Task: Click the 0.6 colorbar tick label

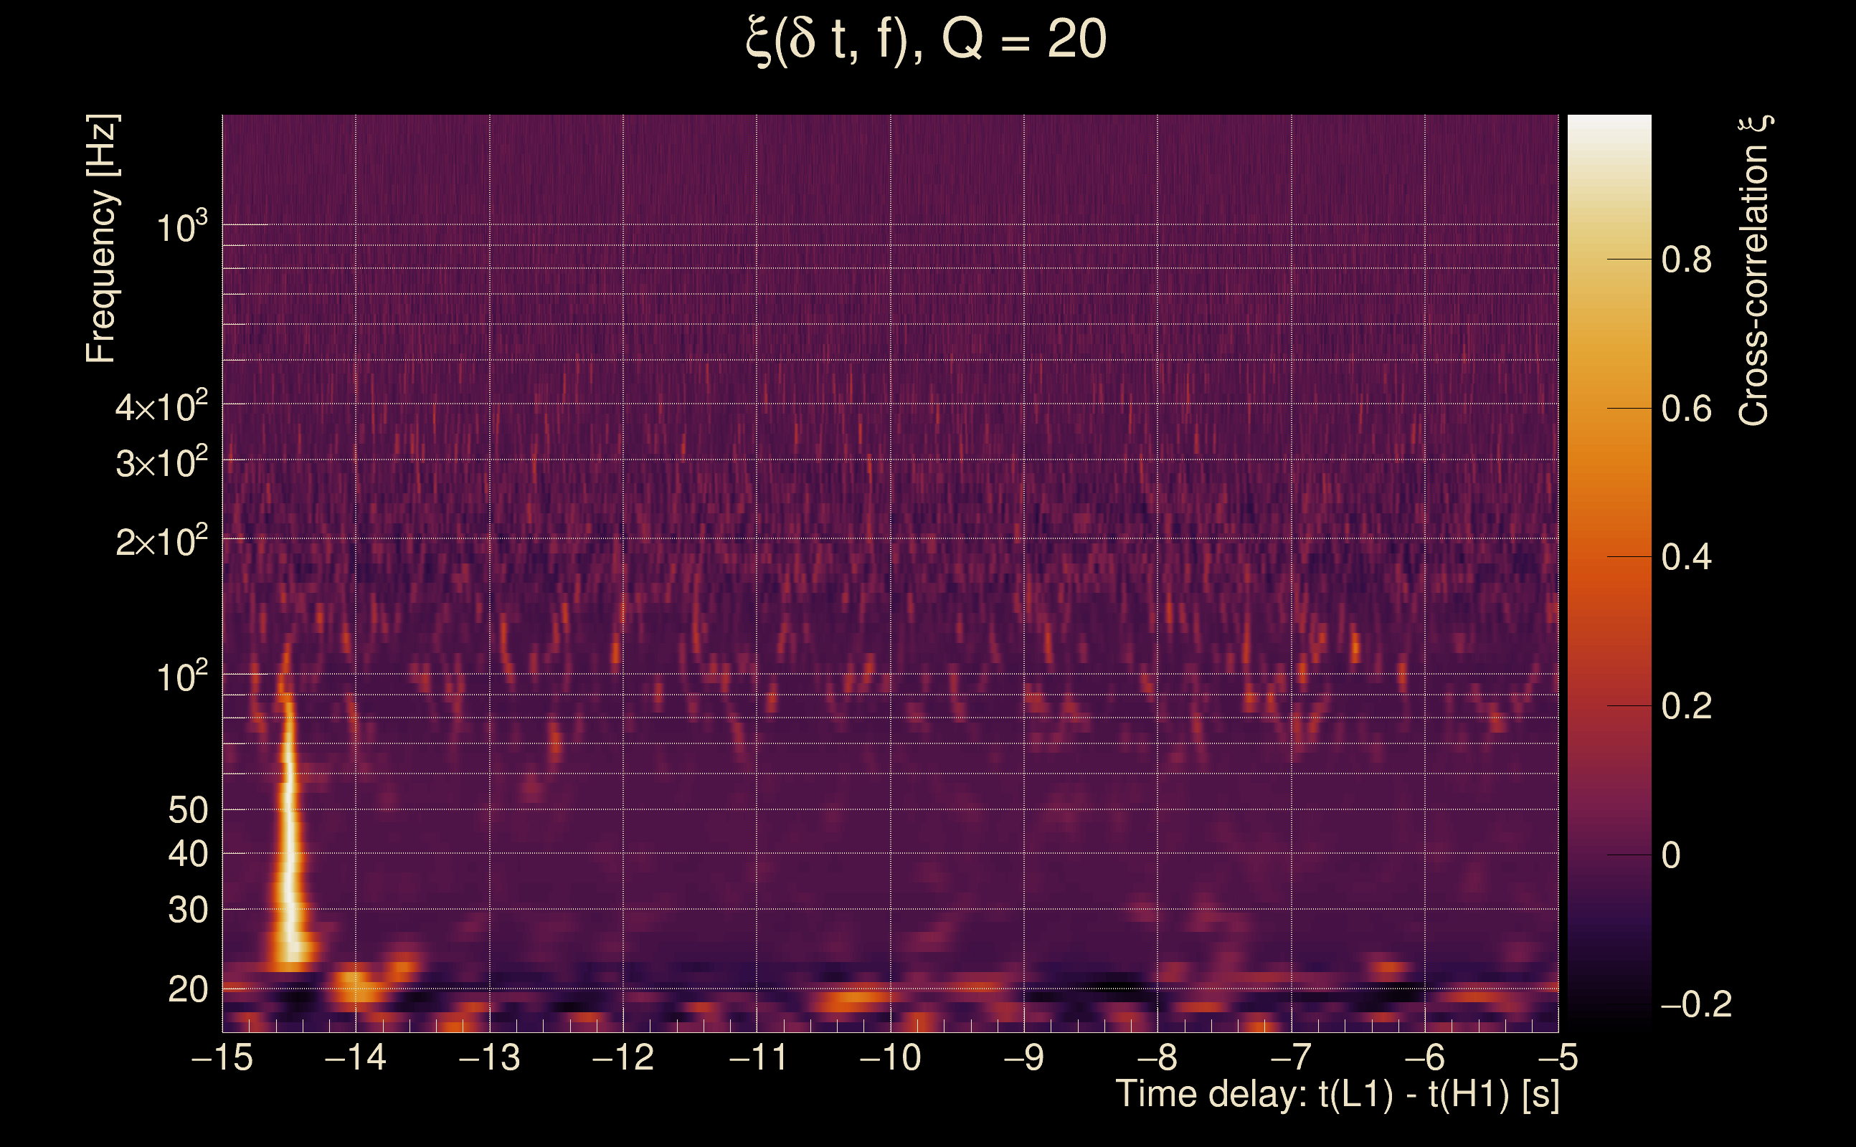Action: [x=1686, y=409]
